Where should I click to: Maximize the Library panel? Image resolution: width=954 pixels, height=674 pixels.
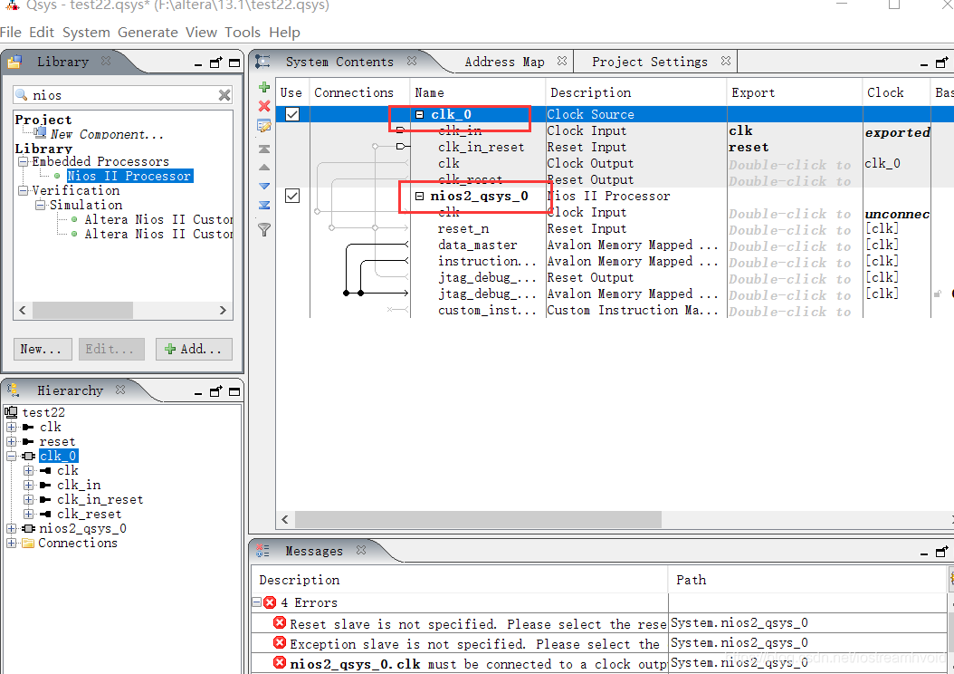(x=234, y=63)
